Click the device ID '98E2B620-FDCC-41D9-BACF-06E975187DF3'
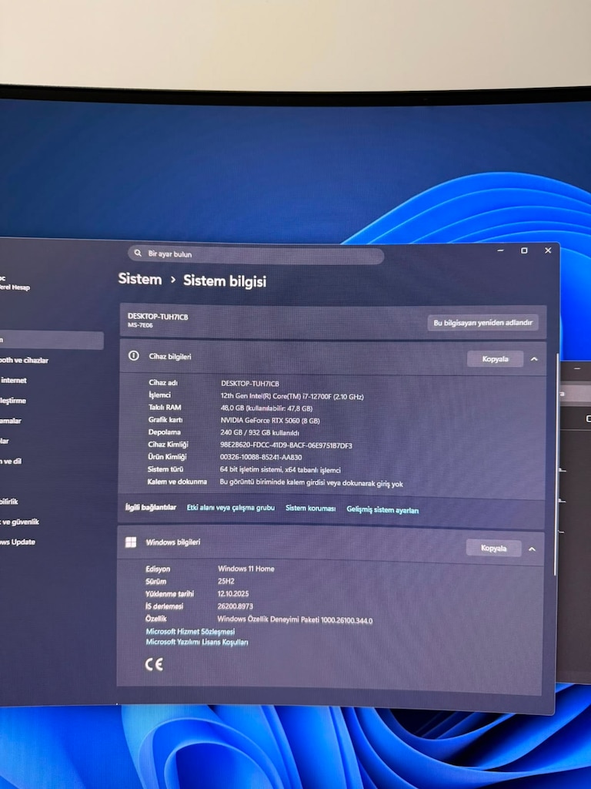 click(286, 445)
